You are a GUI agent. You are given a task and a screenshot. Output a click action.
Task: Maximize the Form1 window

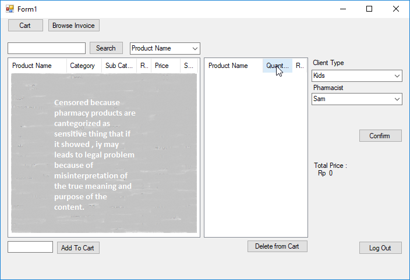pyautogui.click(x=369, y=9)
